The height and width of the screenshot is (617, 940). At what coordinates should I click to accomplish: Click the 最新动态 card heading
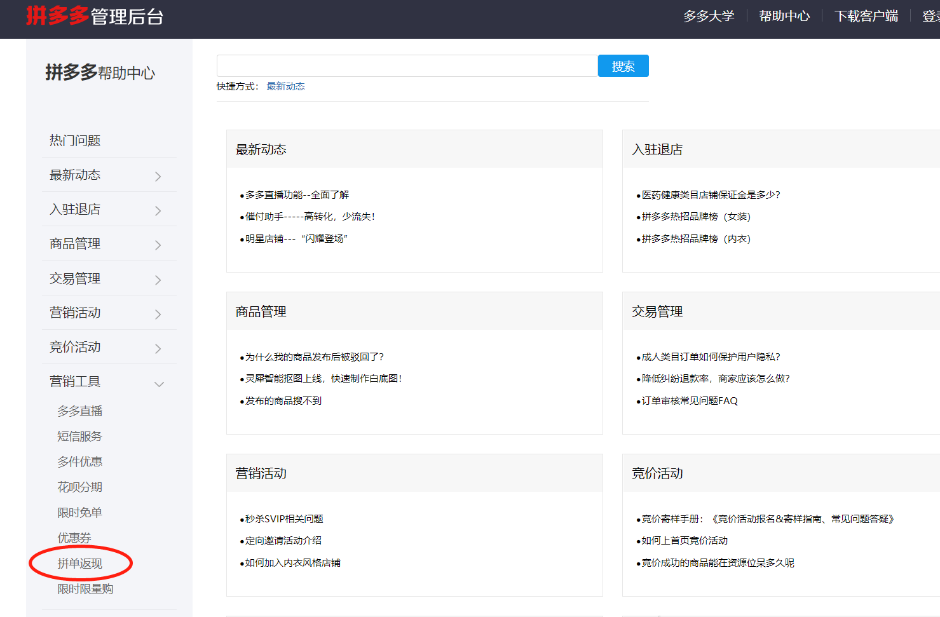(x=261, y=149)
